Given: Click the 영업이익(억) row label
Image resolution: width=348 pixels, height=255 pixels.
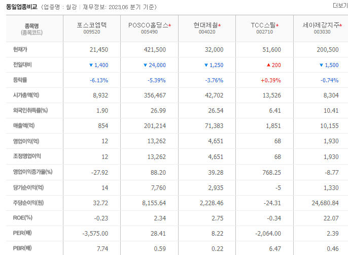Looking at the screenshot, I should click(26, 141).
